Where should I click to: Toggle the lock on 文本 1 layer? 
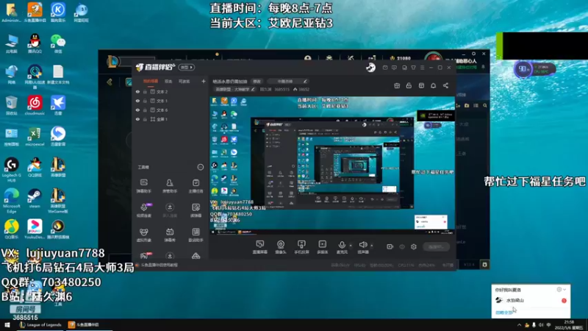tap(145, 101)
